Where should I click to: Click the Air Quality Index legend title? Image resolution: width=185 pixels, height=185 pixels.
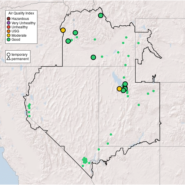point(21,13)
